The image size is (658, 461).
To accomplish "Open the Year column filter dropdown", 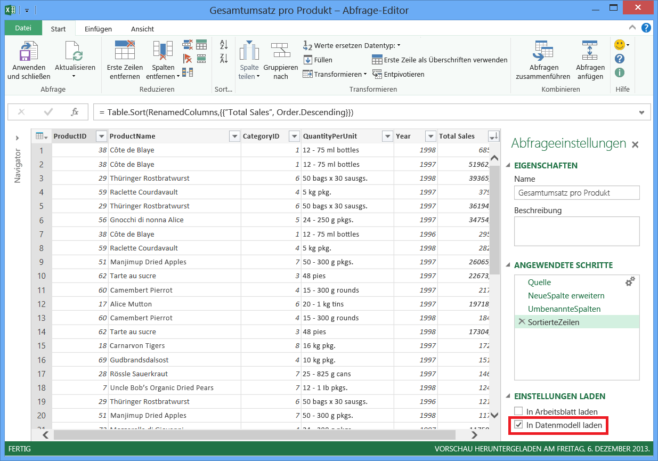I will point(430,136).
